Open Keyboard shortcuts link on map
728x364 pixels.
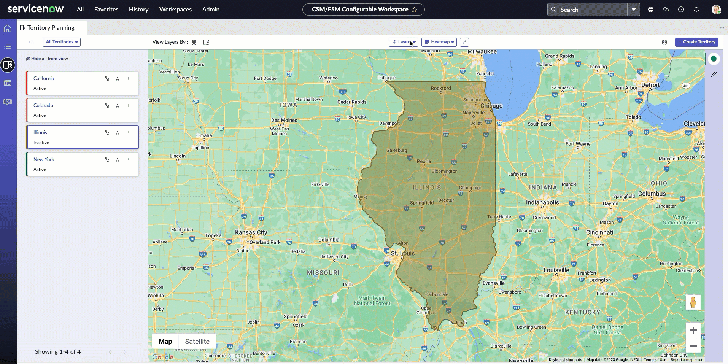[565, 360]
